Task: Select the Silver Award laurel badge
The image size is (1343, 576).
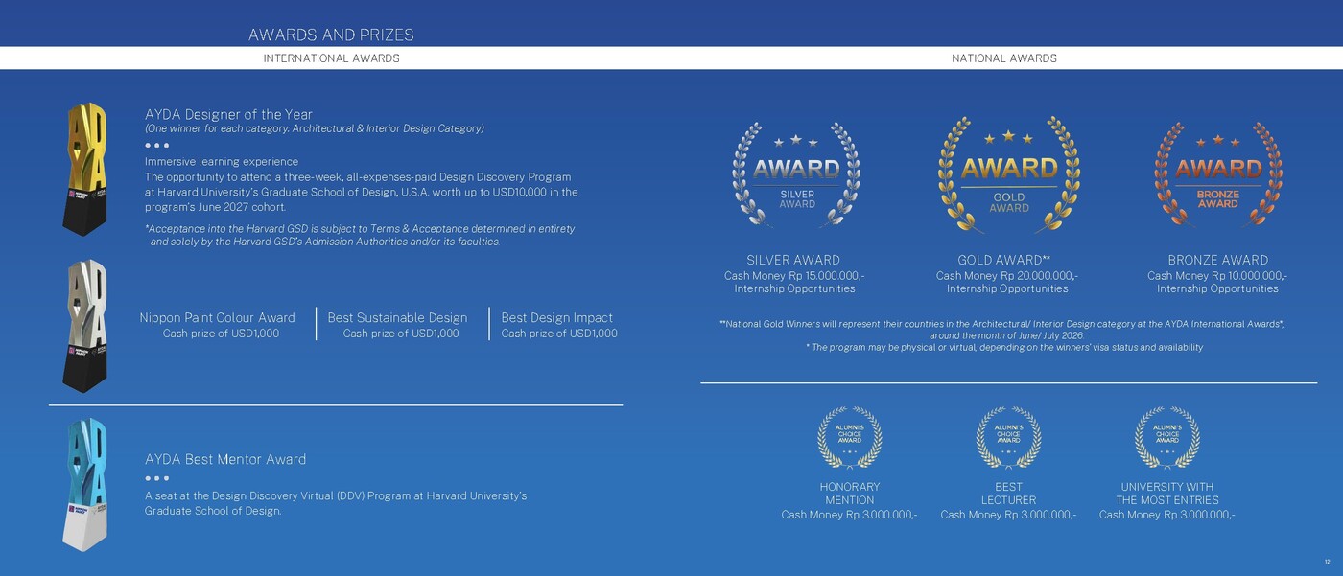Action: 796,174
